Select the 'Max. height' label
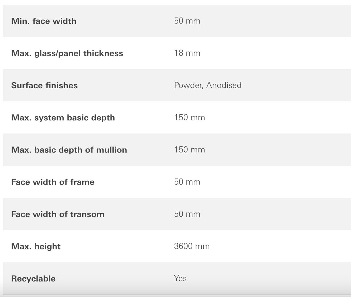Image resolution: width=351 pixels, height=297 pixels. pyautogui.click(x=36, y=247)
